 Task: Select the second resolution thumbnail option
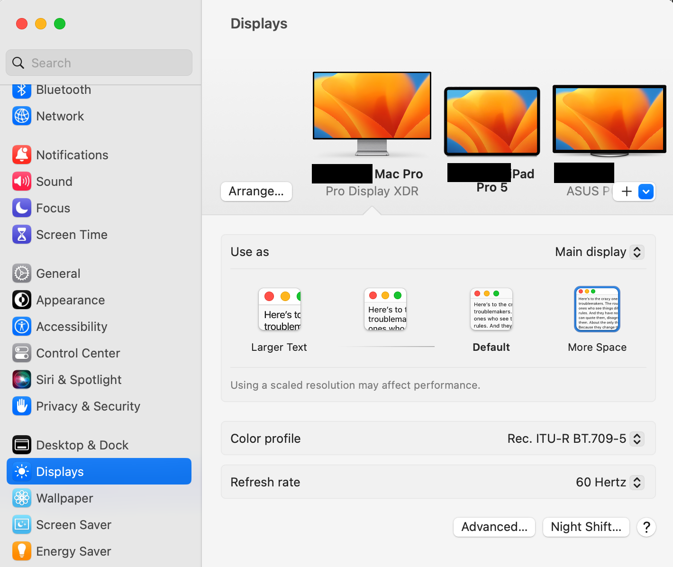pos(385,309)
